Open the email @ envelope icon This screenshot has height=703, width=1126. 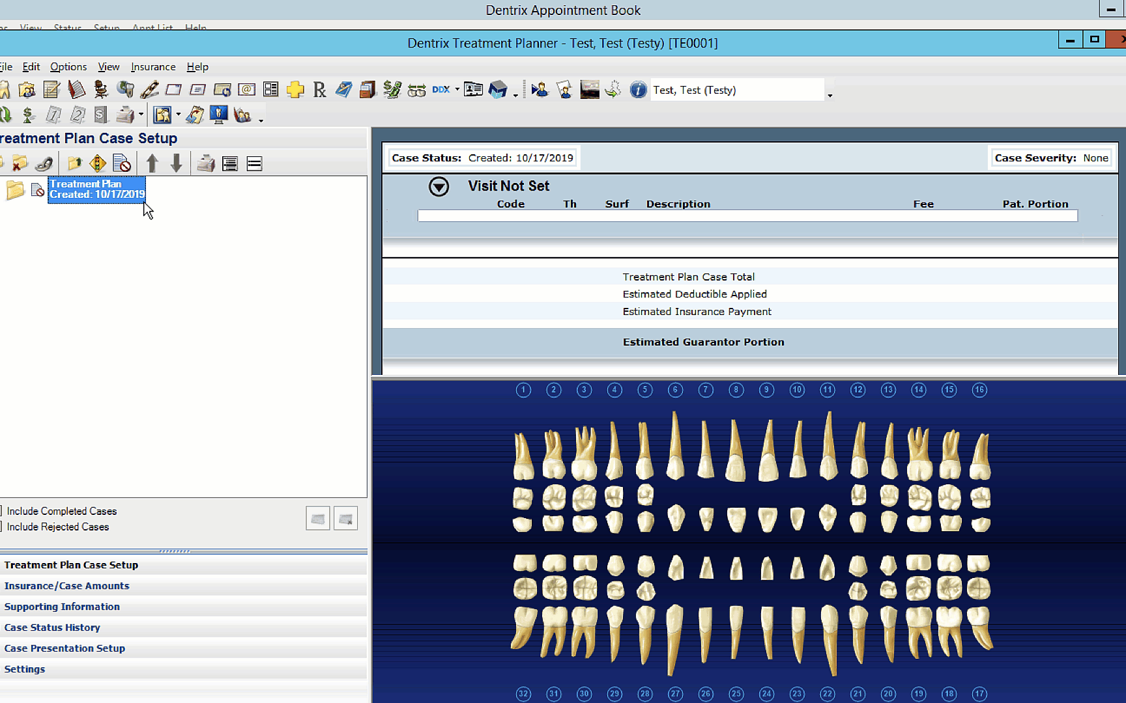point(247,90)
